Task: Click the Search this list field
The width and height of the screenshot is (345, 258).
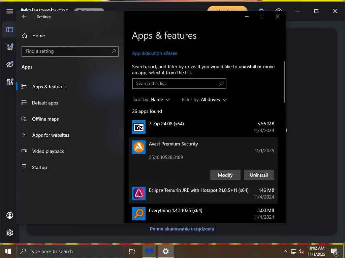Action: coord(179,84)
